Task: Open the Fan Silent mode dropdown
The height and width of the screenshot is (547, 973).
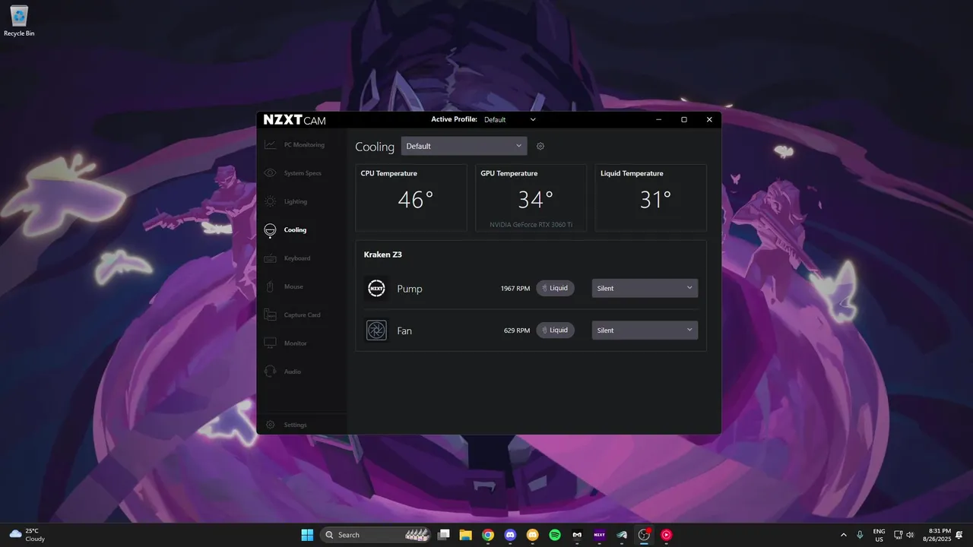Action: pyautogui.click(x=645, y=330)
